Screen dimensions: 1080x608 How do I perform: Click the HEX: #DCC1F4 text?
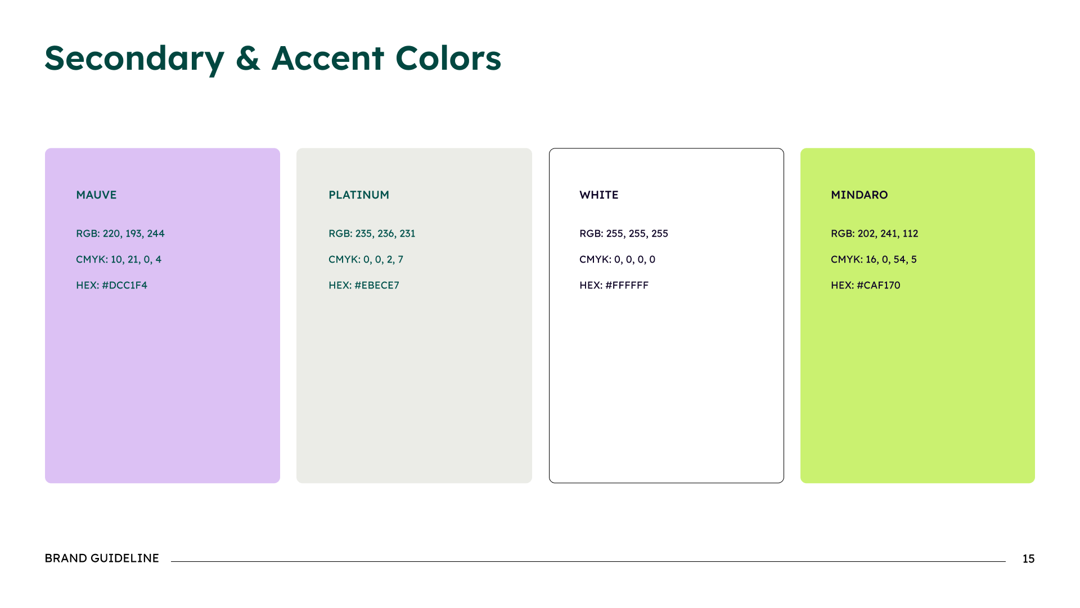tap(111, 285)
